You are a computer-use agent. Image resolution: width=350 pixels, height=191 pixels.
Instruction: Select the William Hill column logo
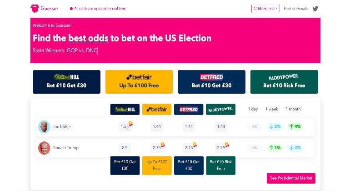(125, 110)
